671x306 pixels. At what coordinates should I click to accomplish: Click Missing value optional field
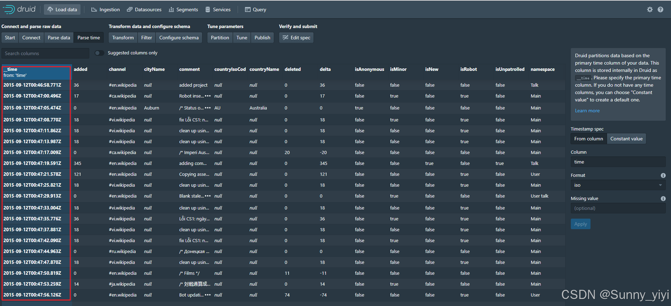[618, 208]
